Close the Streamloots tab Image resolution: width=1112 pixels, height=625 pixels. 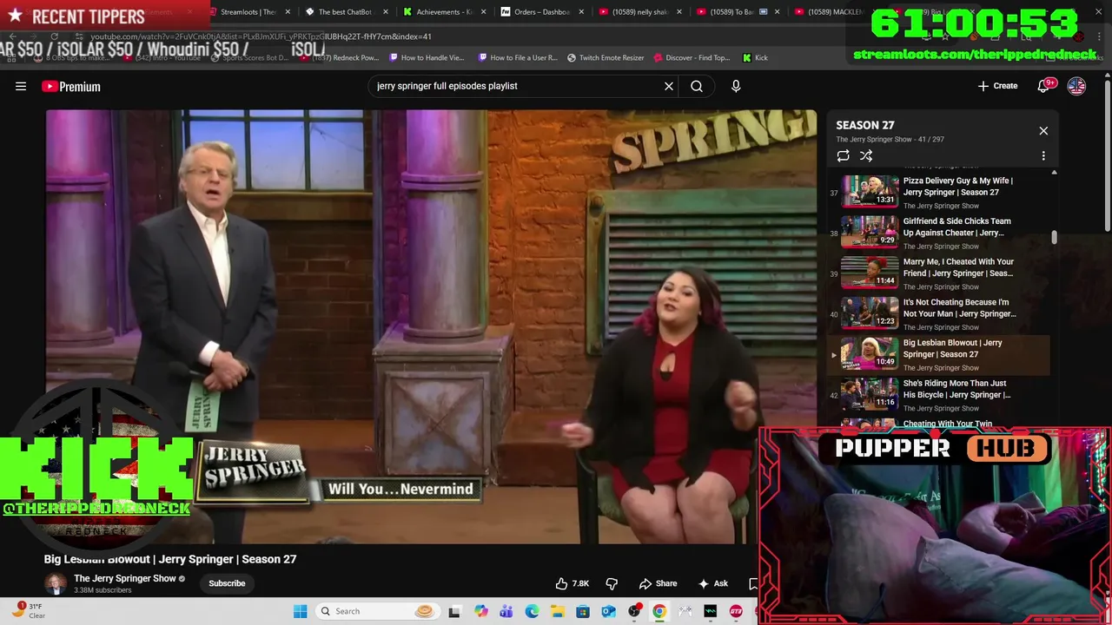pos(288,12)
